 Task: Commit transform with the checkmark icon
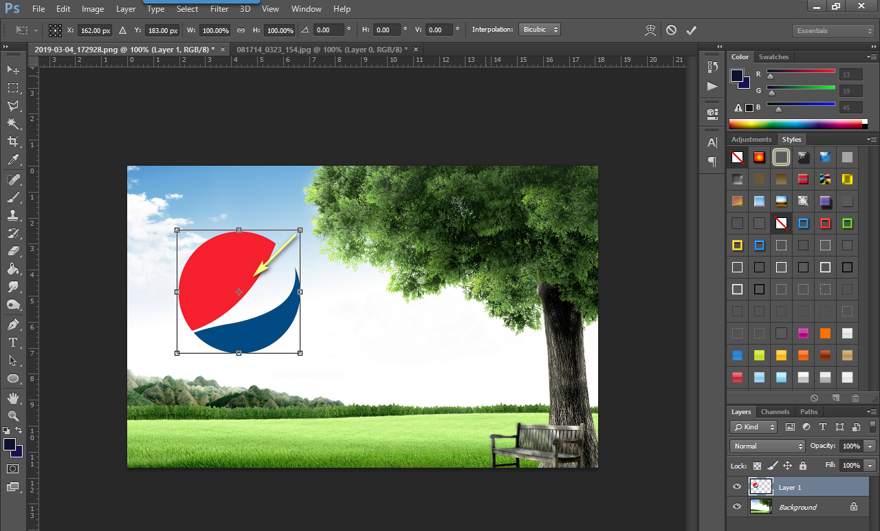[692, 30]
